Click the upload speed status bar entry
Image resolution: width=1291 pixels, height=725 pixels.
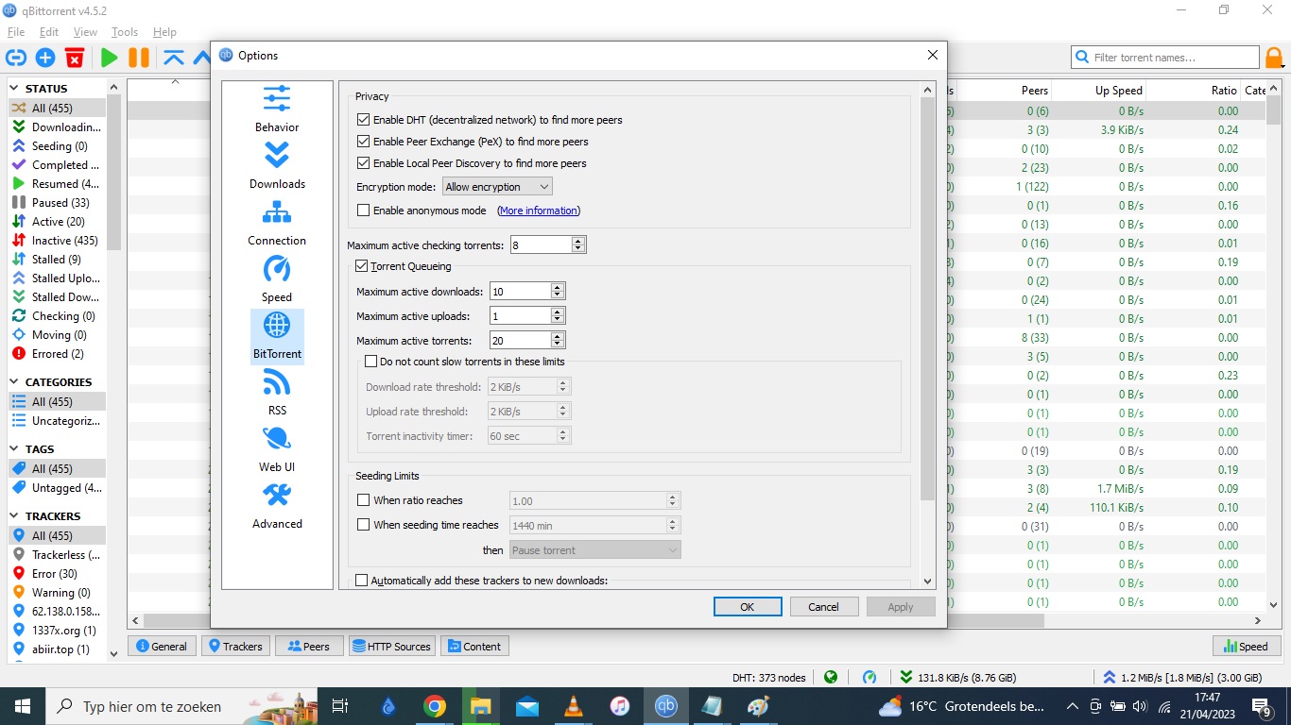coord(1182,677)
